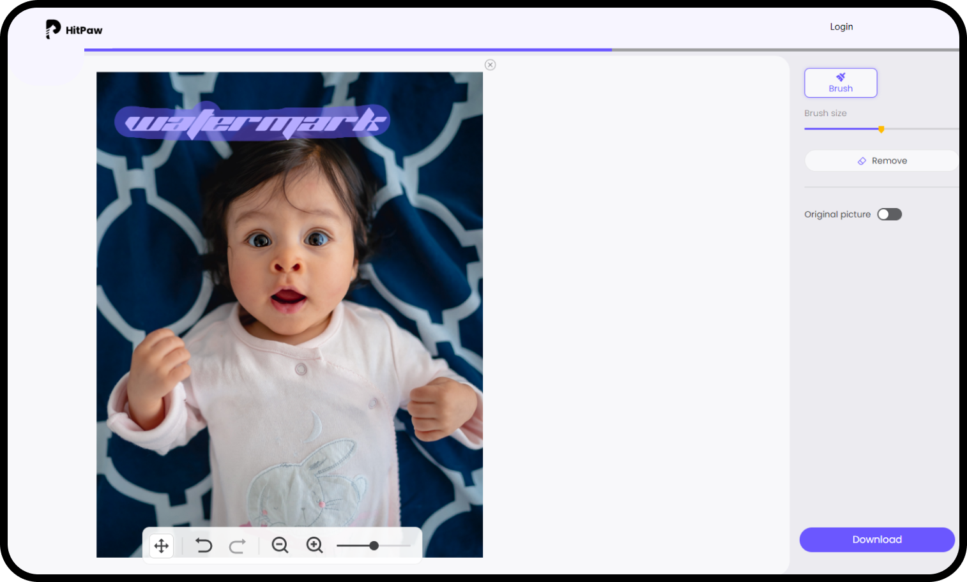Select the Move tool in the canvas toolbar

pos(161,546)
